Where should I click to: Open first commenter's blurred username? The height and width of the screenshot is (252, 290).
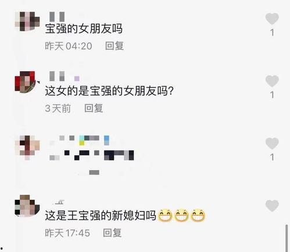(x=57, y=16)
